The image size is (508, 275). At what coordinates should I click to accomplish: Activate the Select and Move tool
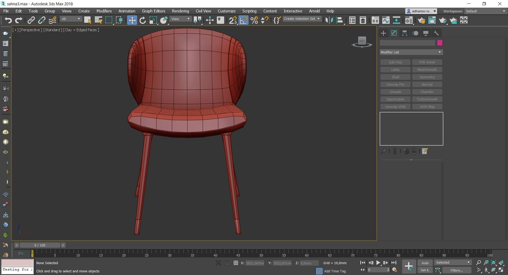pyautogui.click(x=132, y=20)
